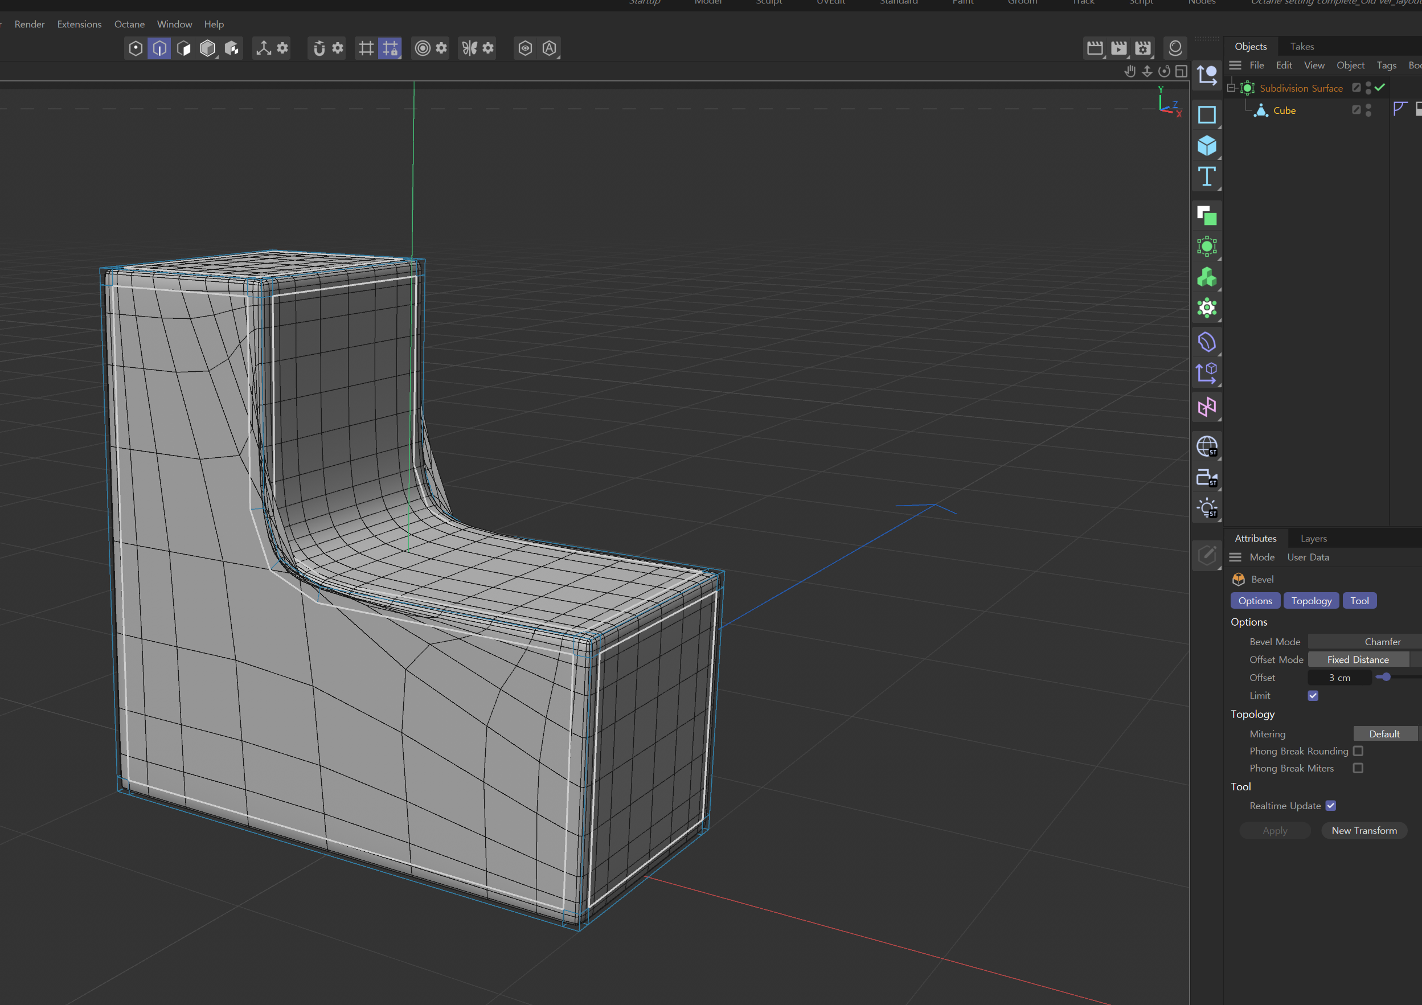Uncheck the Limit checkbox

click(1313, 695)
